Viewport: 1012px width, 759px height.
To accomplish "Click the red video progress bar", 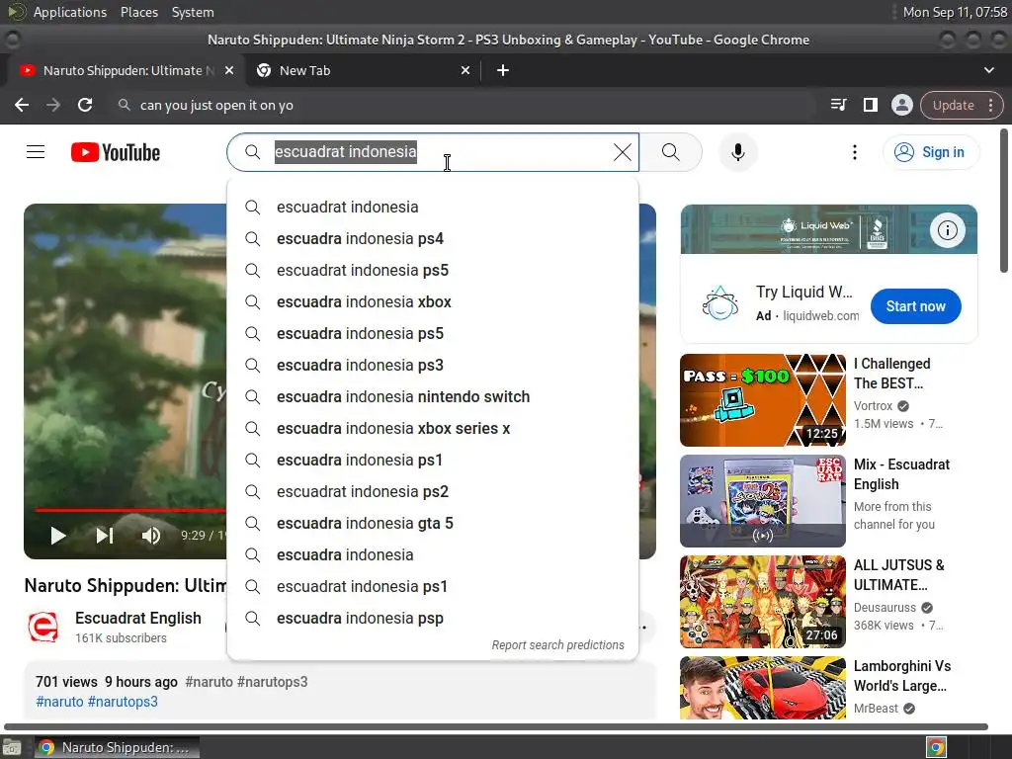I will click(130, 510).
